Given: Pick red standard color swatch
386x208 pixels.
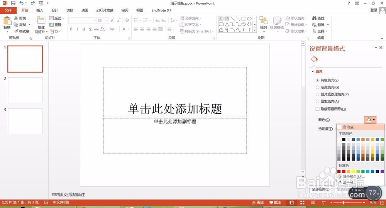Looking at the screenshot, I should point(344,171).
